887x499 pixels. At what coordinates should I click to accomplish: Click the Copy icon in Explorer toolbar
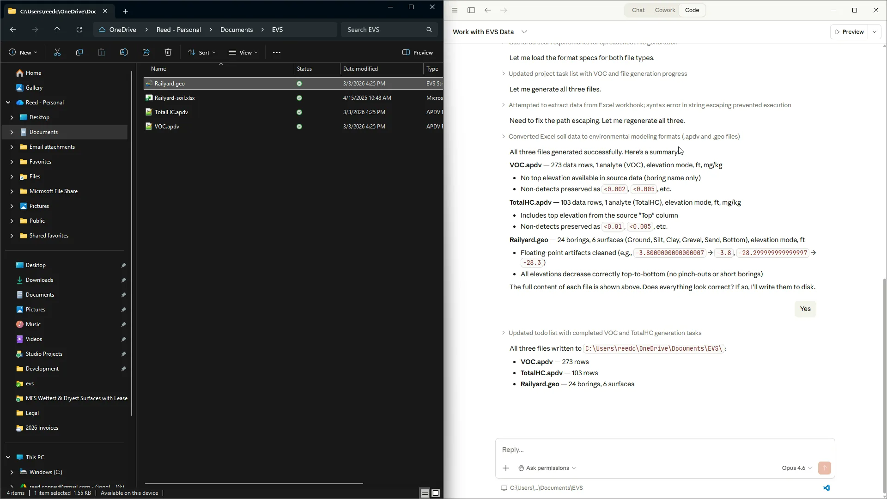(x=79, y=53)
